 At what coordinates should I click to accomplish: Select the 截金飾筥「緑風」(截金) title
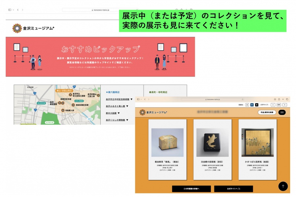(167, 162)
